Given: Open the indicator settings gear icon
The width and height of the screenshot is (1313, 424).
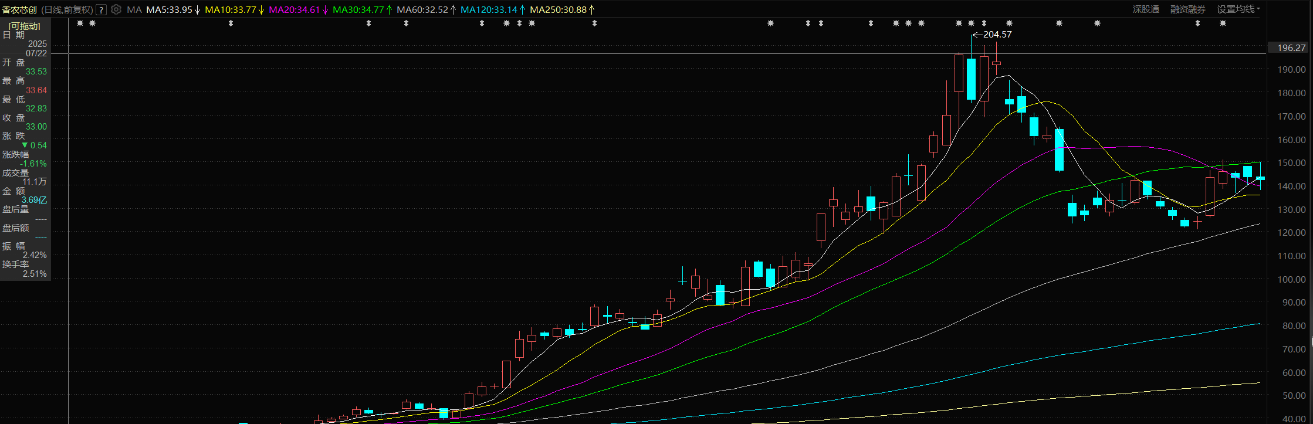Looking at the screenshot, I should pyautogui.click(x=116, y=9).
